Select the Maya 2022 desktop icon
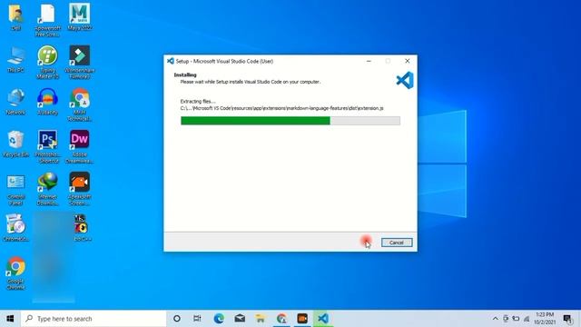This screenshot has height=327, width=581. click(80, 17)
